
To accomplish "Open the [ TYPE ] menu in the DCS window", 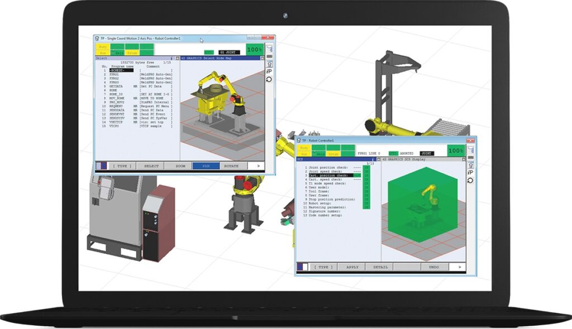I will pyautogui.click(x=322, y=267).
